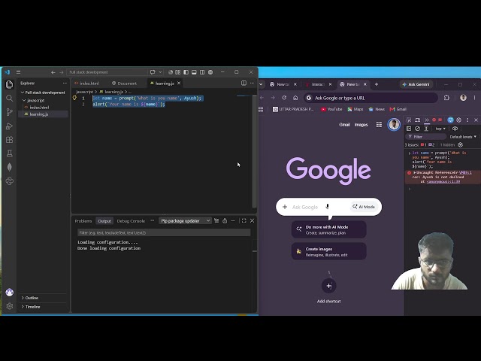481x361 pixels.
Task: Collapse the javascript folder
Action: (34, 100)
